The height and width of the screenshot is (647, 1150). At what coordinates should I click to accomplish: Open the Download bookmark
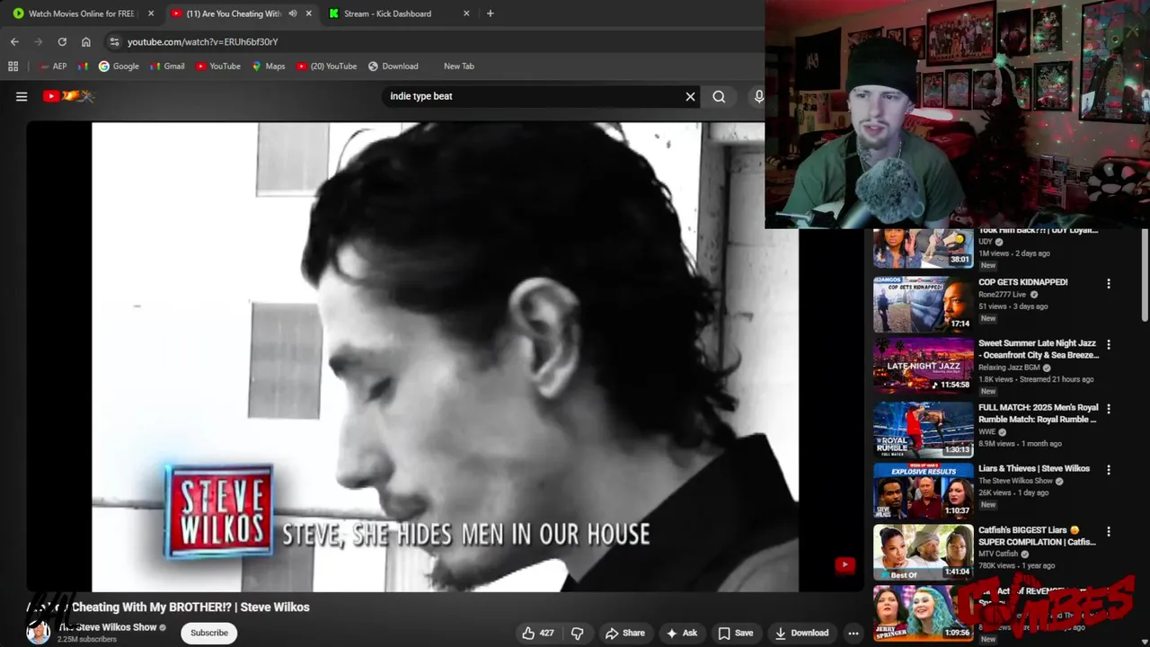click(393, 66)
